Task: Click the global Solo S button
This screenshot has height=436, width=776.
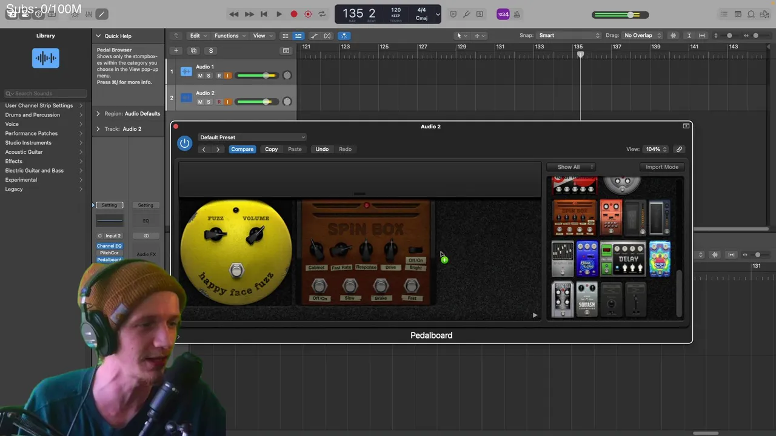Action: [x=210, y=51]
